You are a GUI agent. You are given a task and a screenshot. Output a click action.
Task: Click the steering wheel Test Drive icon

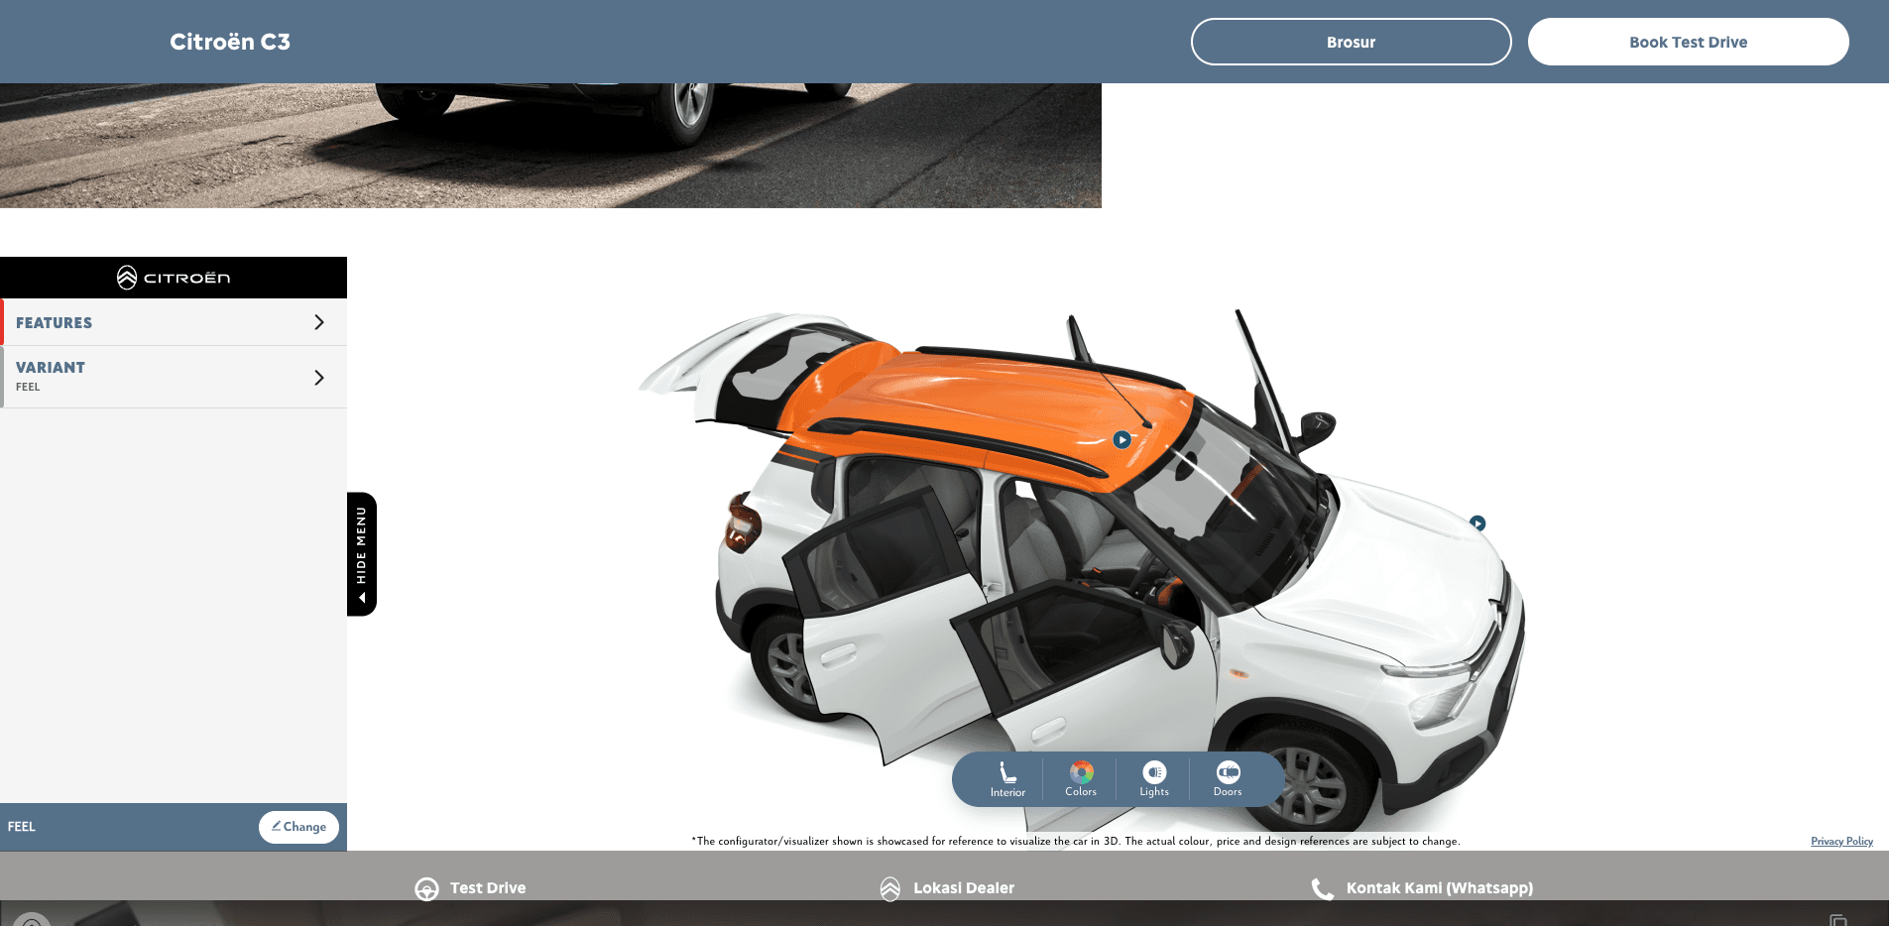(x=426, y=888)
